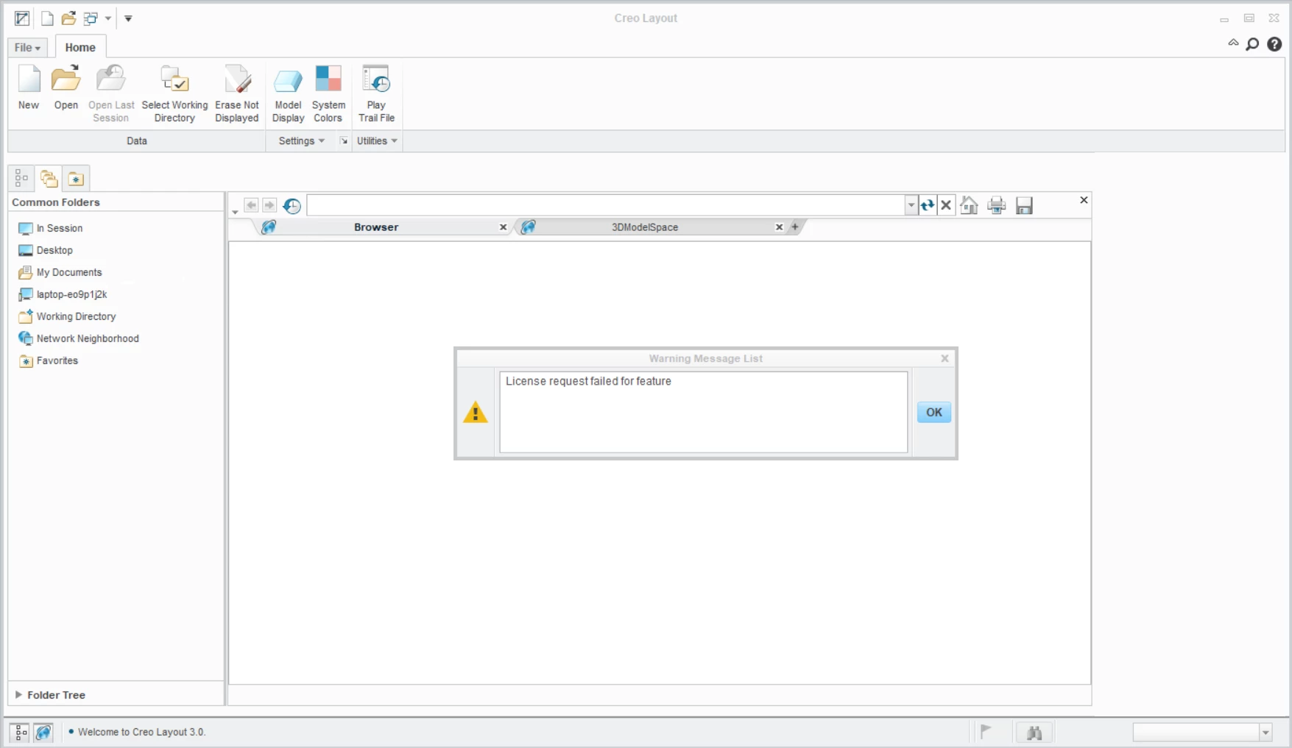1292x748 pixels.
Task: Save the browser page
Action: coord(1024,205)
